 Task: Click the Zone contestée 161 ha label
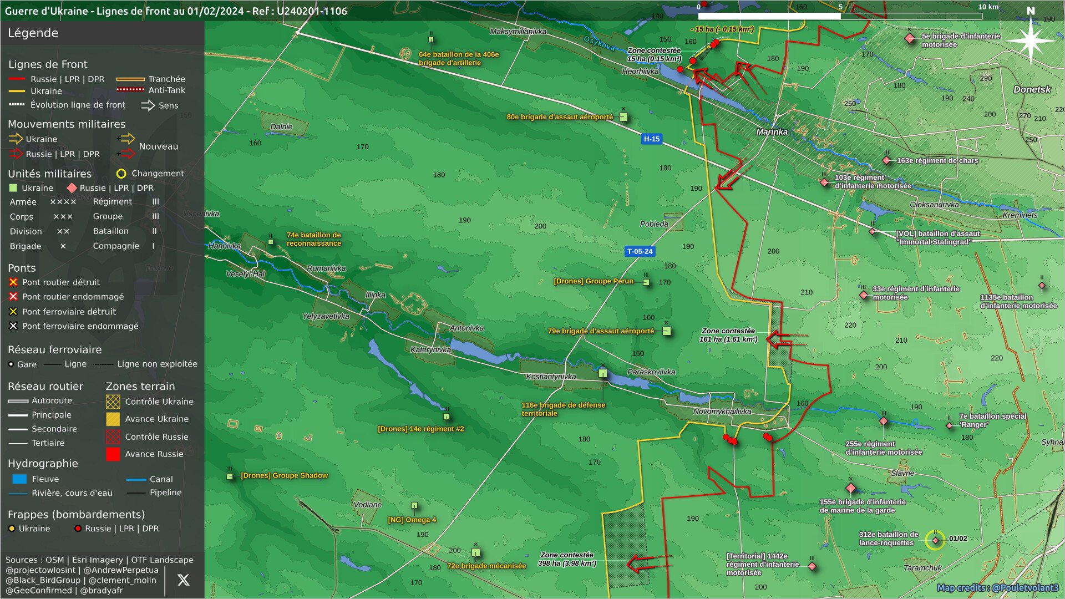pyautogui.click(x=728, y=335)
